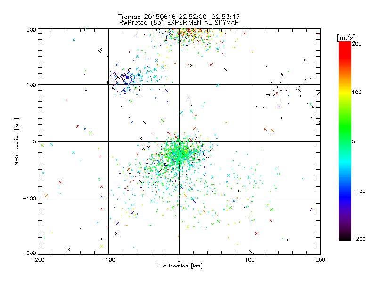Click the "E-W location [km]" axis label
The height and width of the screenshot is (283, 377).
[179, 266]
